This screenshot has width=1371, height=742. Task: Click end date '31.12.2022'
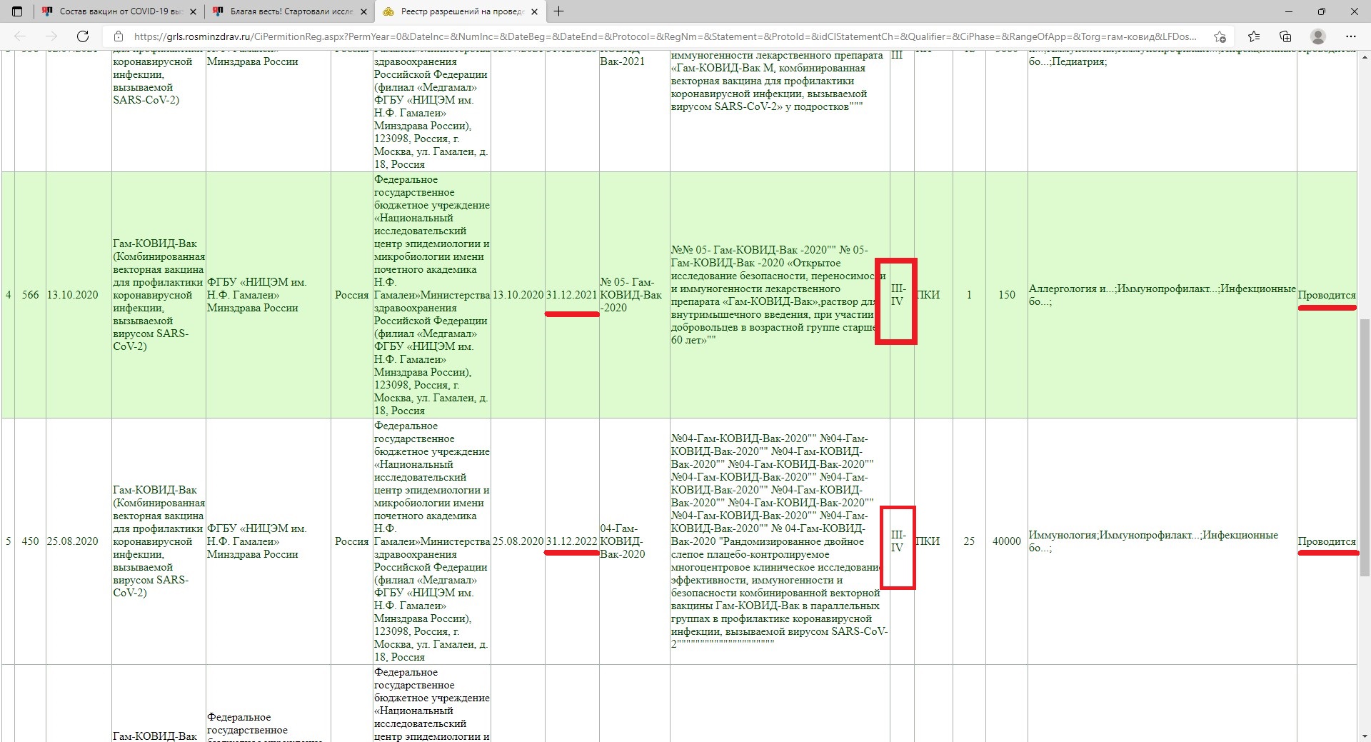572,541
